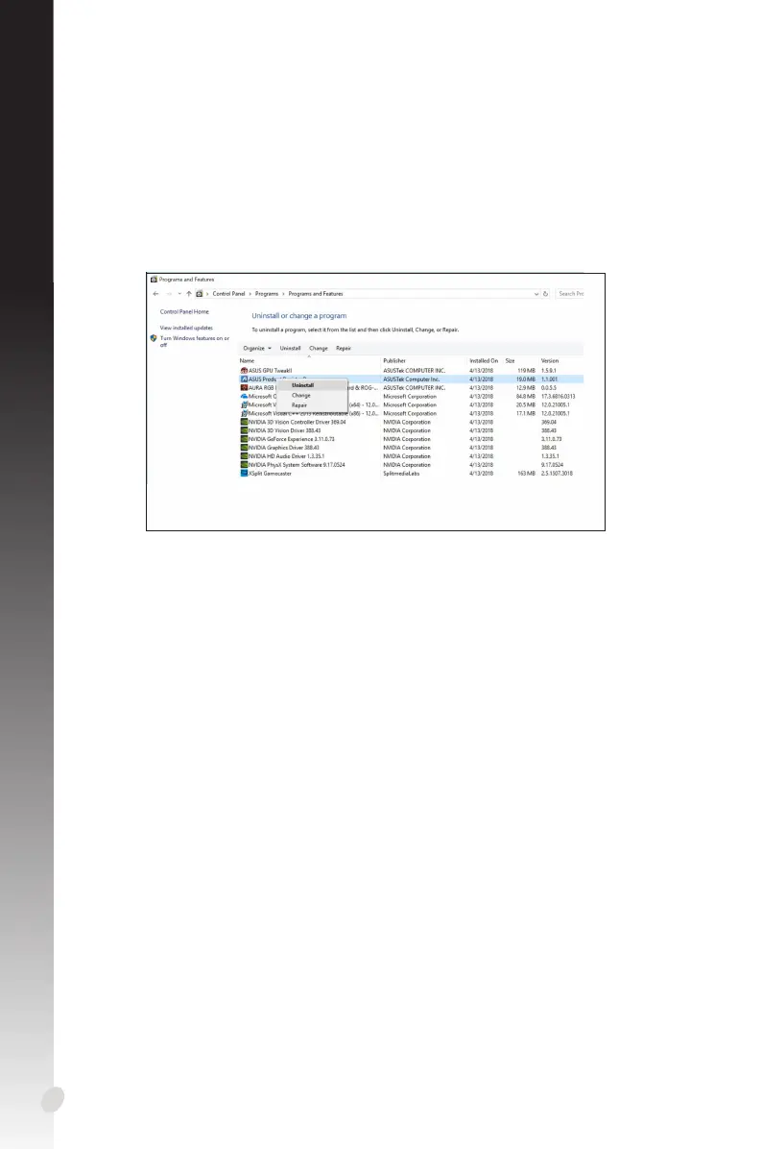Click the 119 MB size value
Viewport: 762px width, 1149px height.
526,371
